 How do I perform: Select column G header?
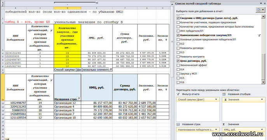tap(147, 8)
